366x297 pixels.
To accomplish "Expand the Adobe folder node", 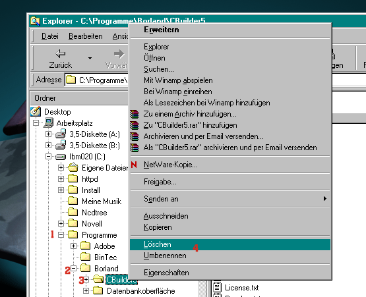I will pos(73,246).
